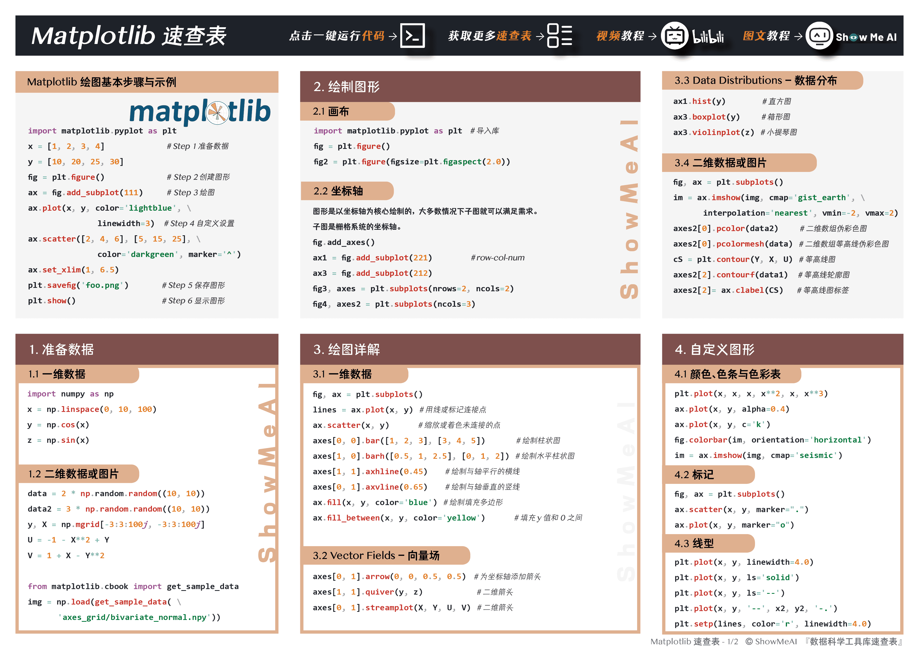Image resolution: width=919 pixels, height=649 pixels.
Task: Click the Matplotlib 速查表 main title
Action: point(129,36)
